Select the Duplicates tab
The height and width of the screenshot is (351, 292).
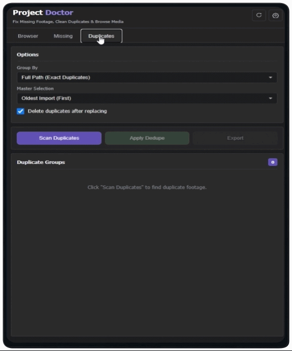tap(101, 36)
